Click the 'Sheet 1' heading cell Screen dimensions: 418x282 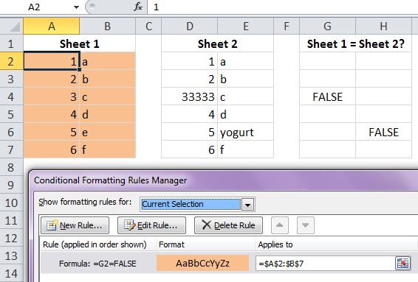tap(80, 43)
